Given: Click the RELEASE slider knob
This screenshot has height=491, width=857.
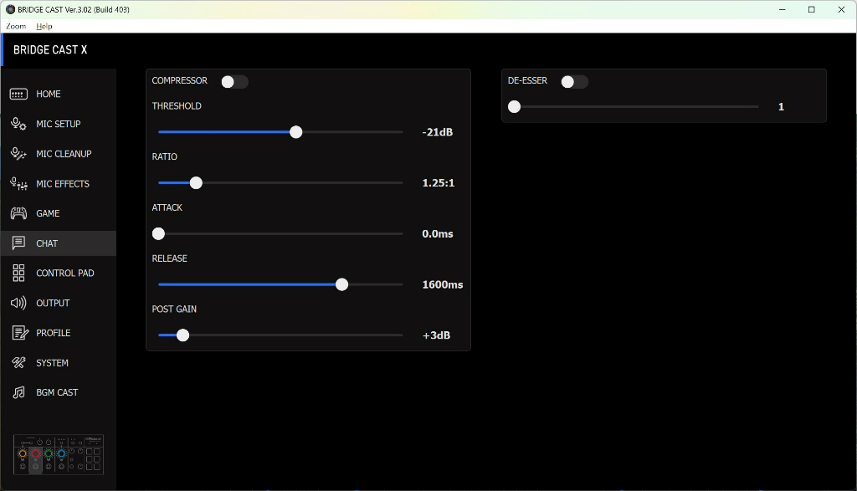Looking at the screenshot, I should [341, 284].
